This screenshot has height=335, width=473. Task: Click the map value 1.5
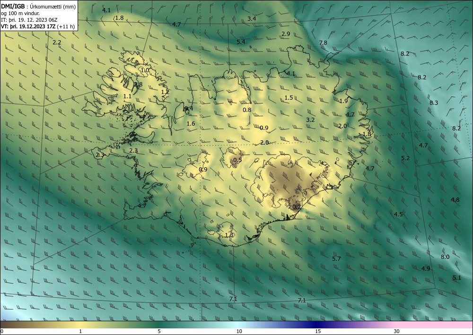tap(289, 98)
